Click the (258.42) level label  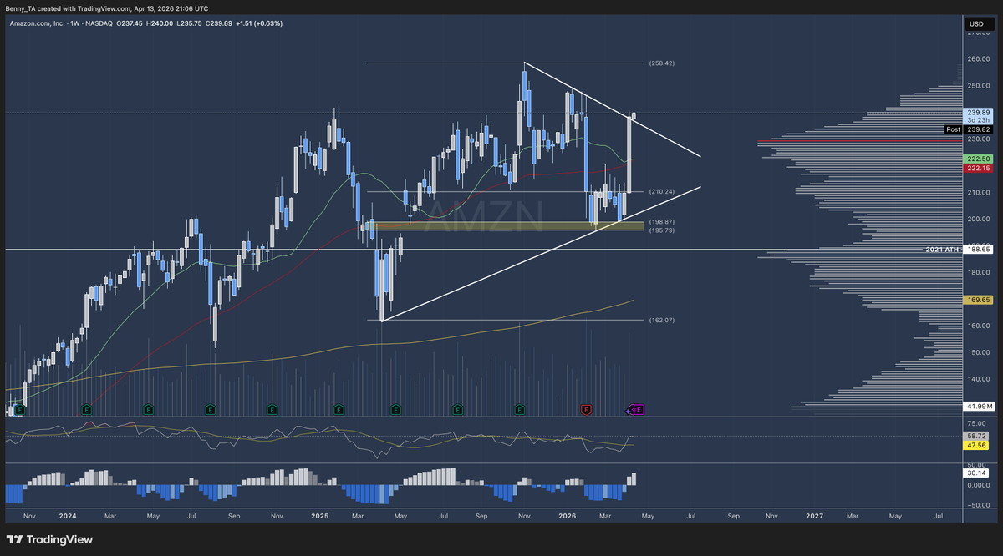point(661,63)
